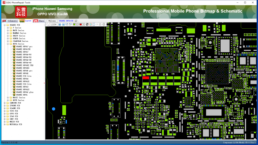The image size is (258, 145).
Task: Expand the IPHONE PCB node
Action: pyautogui.click(x=5, y=106)
